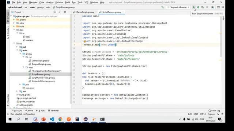This screenshot has height=131, width=234.
Task: Run with coverage icon in the toolbar
Action: [x=203, y=7]
